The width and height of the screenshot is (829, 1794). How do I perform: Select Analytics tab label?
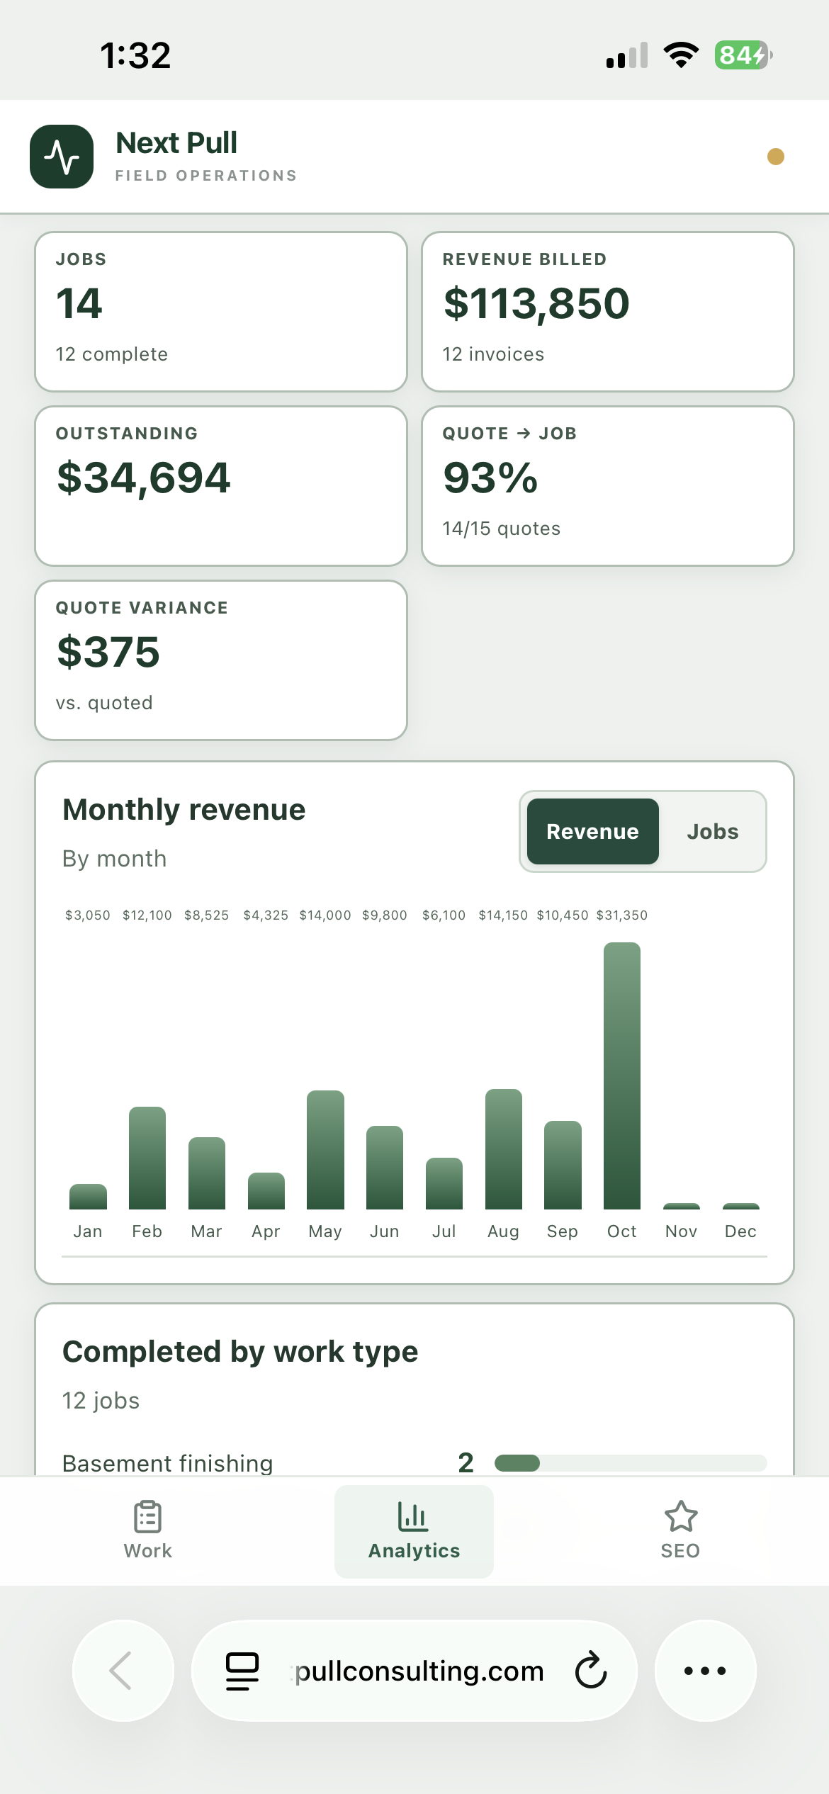point(414,1551)
